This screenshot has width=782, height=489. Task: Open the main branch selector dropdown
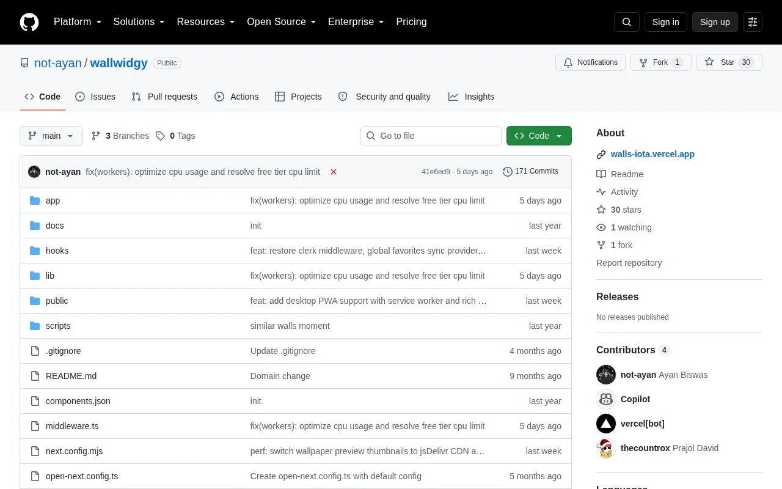pyautogui.click(x=51, y=136)
